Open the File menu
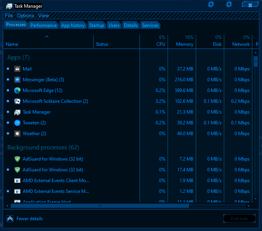This screenshot has width=262, height=231. pyautogui.click(x=9, y=16)
